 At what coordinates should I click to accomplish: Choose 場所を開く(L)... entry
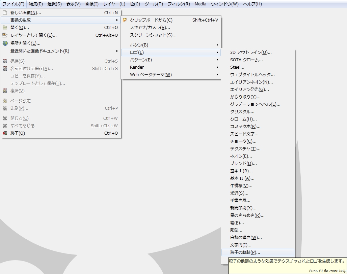click(61, 43)
